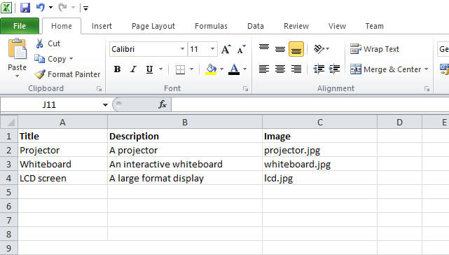The height and width of the screenshot is (255, 449).
Task: Click the Name Box showing J11
Action: 49,104
